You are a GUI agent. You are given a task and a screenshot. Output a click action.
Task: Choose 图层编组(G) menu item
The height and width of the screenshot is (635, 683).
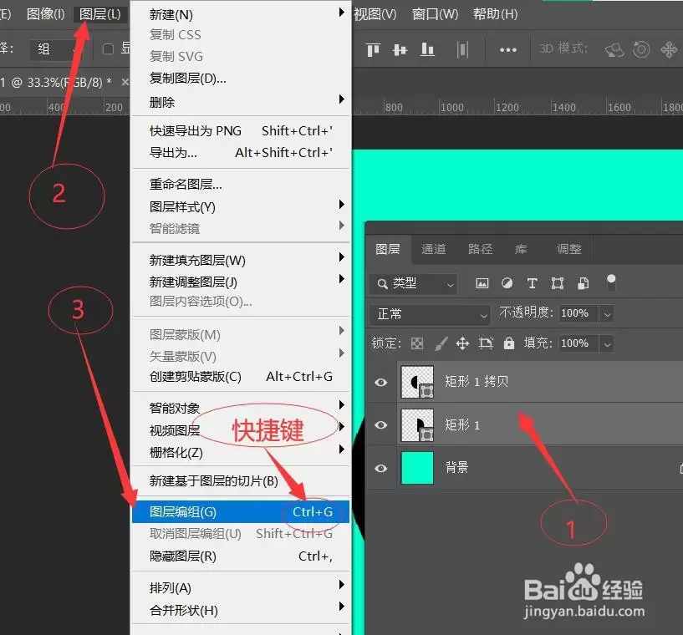pos(241,512)
